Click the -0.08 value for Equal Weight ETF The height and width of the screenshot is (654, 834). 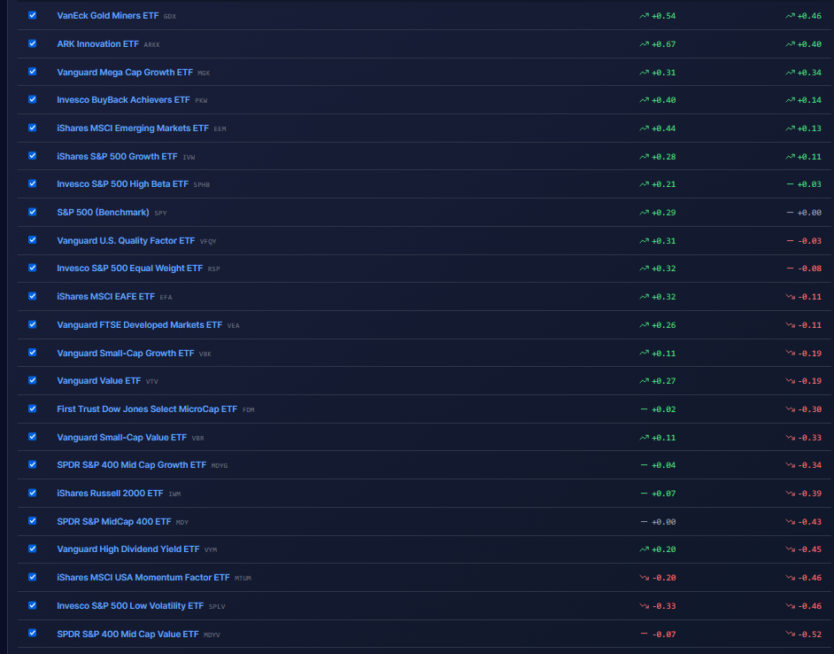coord(809,269)
